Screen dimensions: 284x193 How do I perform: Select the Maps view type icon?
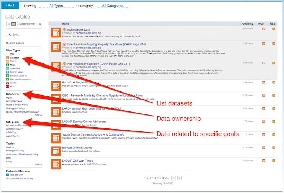click(8, 65)
